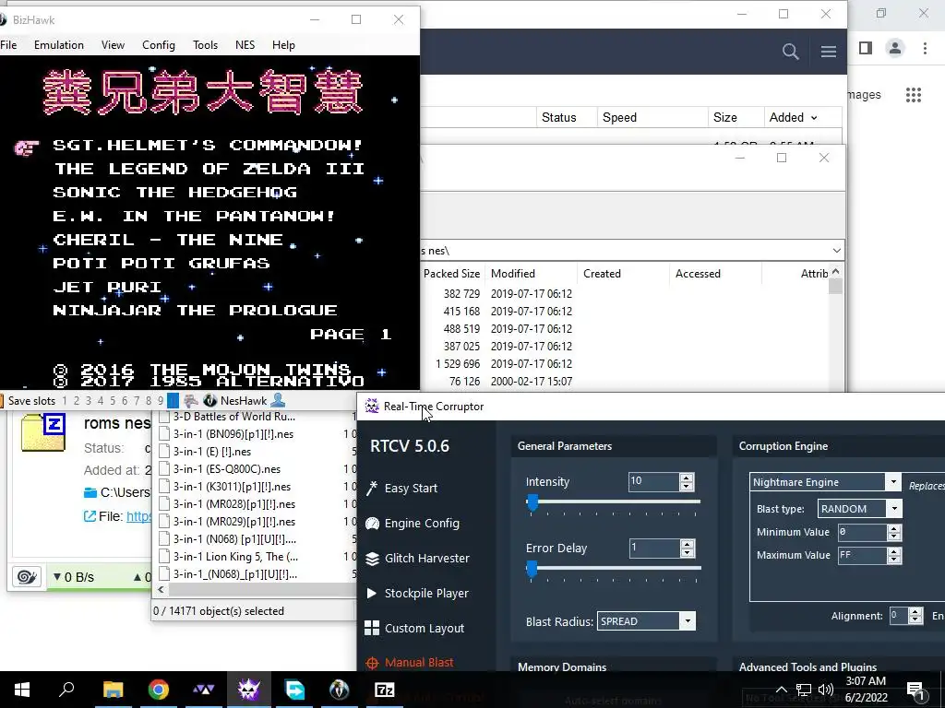Open File Explorer from the taskbar

click(x=113, y=690)
